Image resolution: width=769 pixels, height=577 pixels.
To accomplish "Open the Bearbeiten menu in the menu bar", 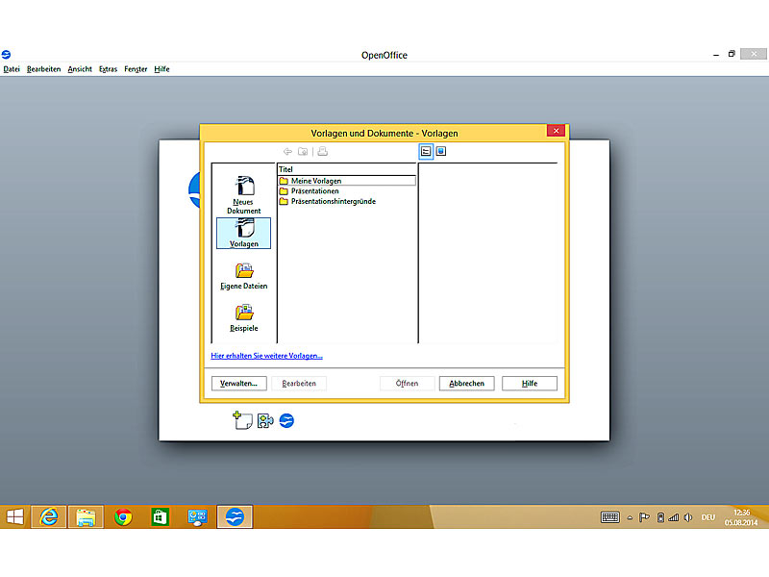I will click(x=43, y=69).
